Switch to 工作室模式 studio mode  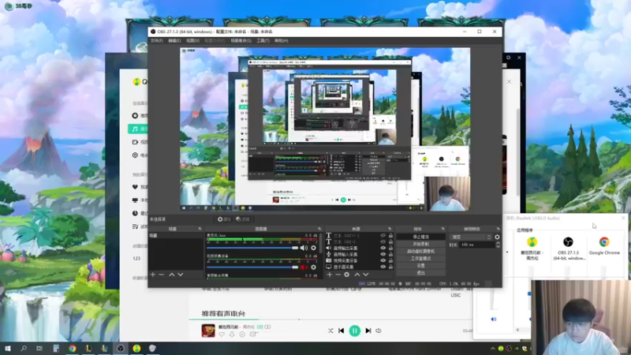(421, 259)
